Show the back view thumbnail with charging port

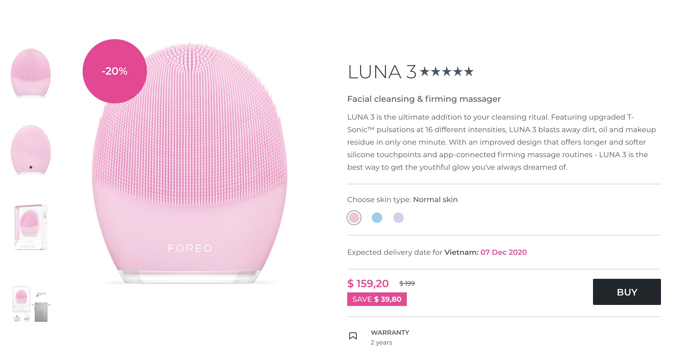pyautogui.click(x=31, y=149)
